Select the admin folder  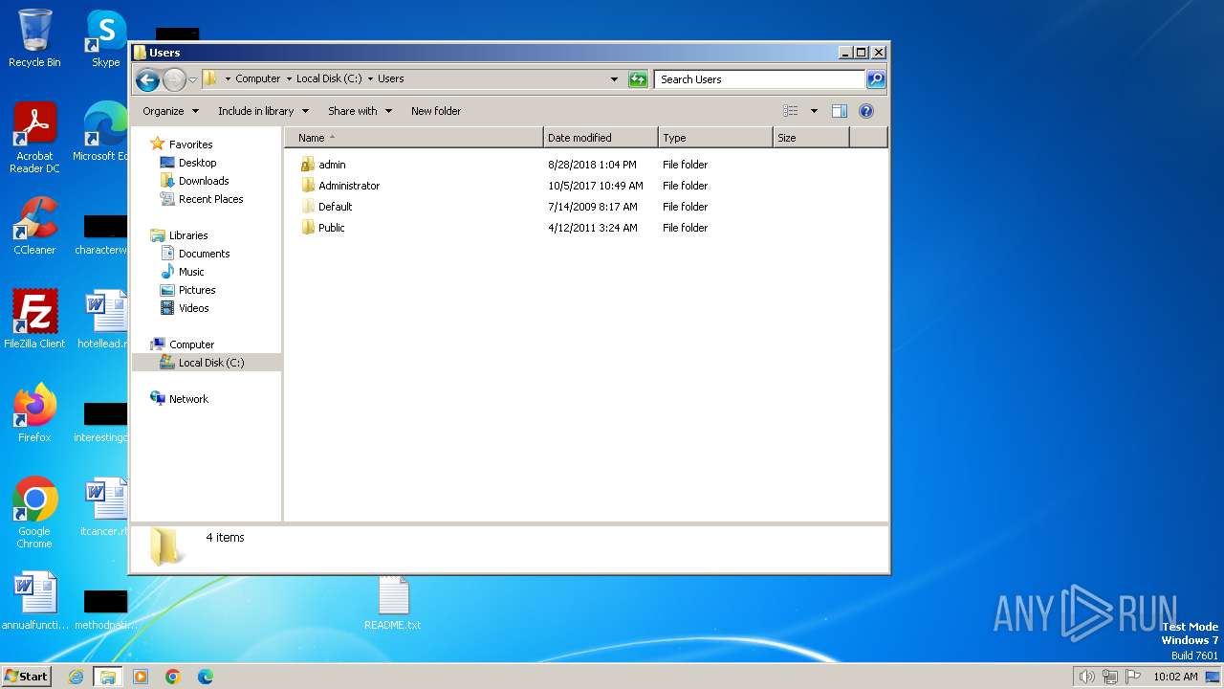(332, 165)
